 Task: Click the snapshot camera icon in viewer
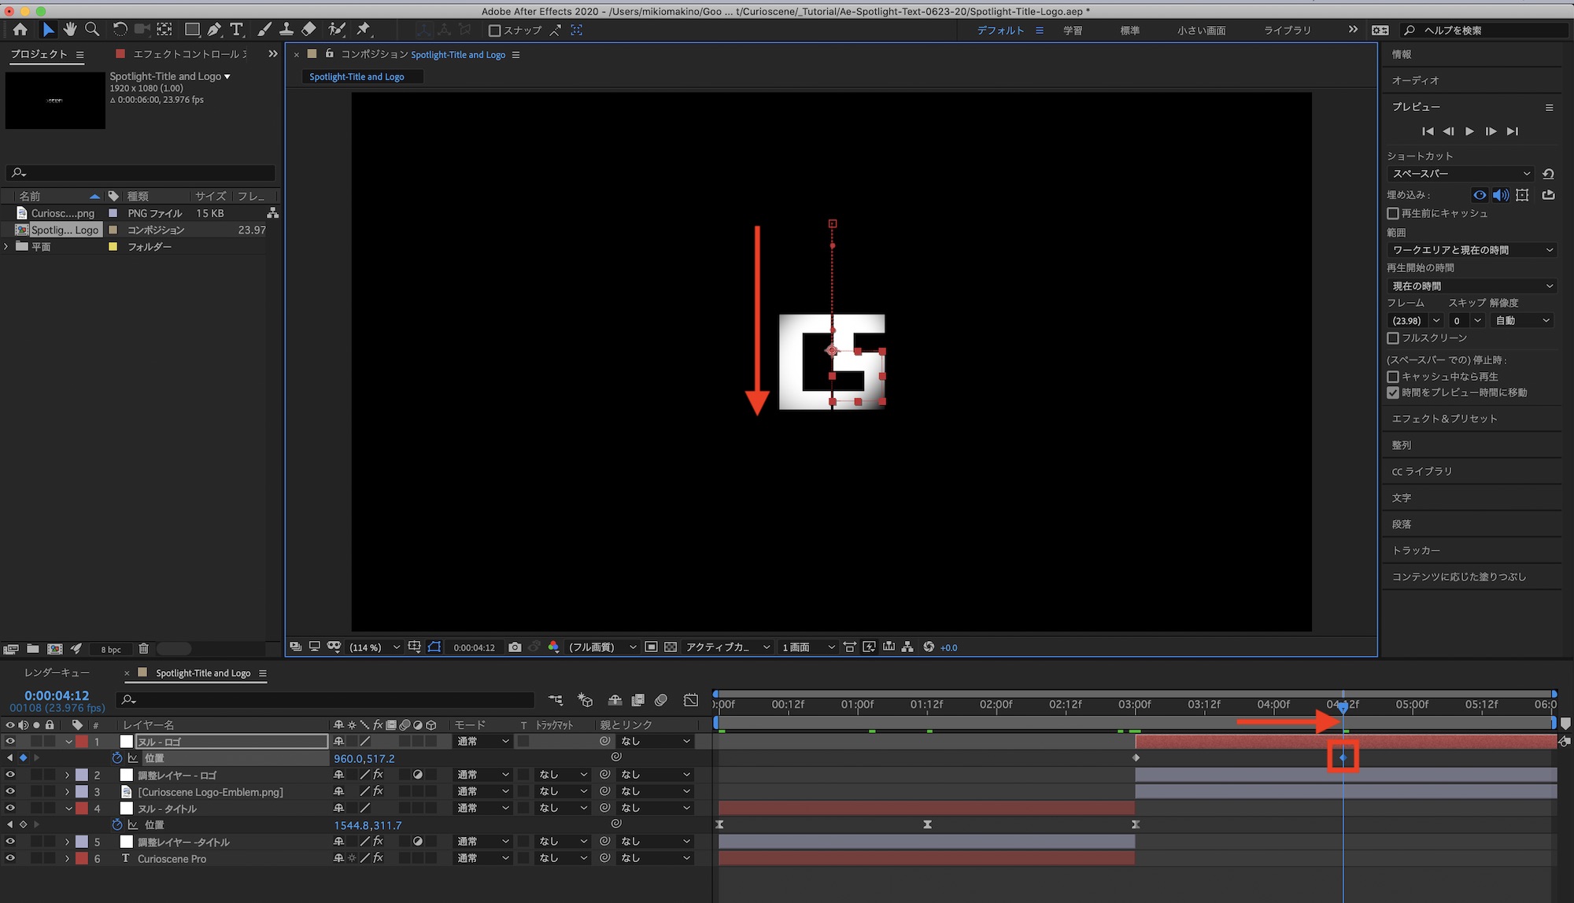pos(515,647)
